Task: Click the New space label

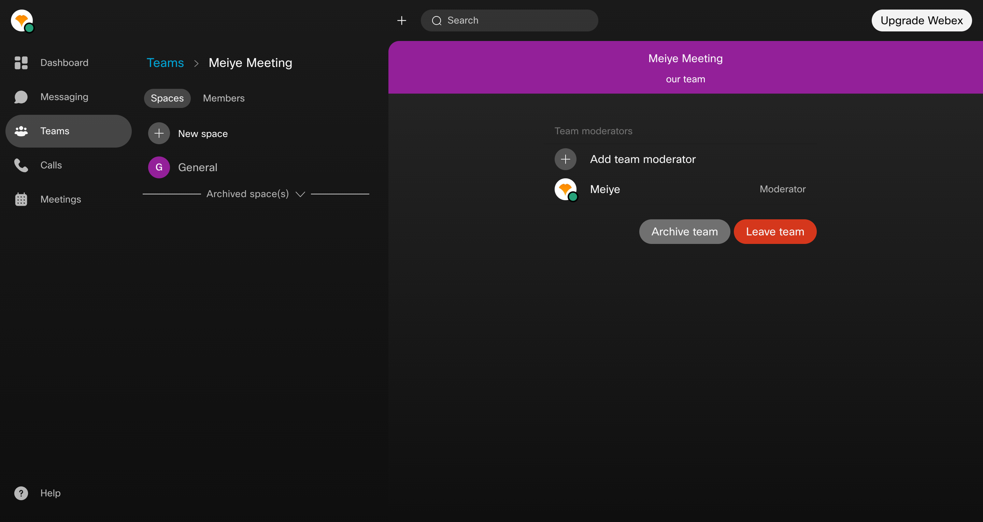Action: pyautogui.click(x=203, y=134)
